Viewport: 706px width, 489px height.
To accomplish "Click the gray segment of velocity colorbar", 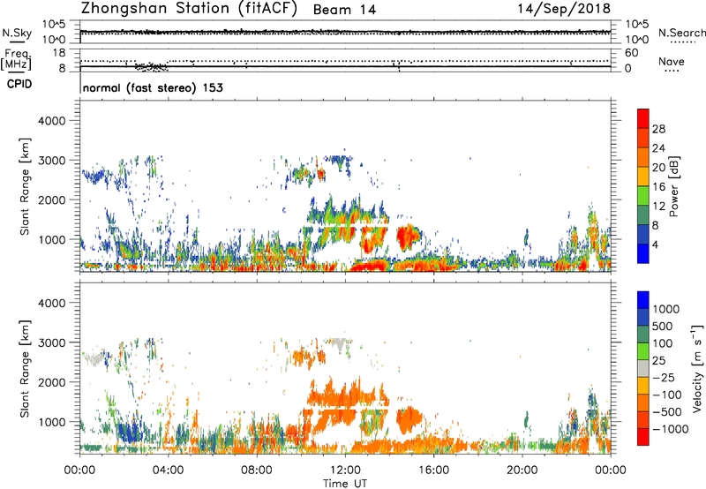I will click(643, 368).
